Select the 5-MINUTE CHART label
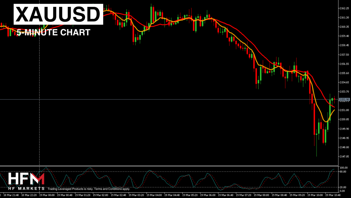The width and height of the screenshot is (351, 198). [x=53, y=33]
